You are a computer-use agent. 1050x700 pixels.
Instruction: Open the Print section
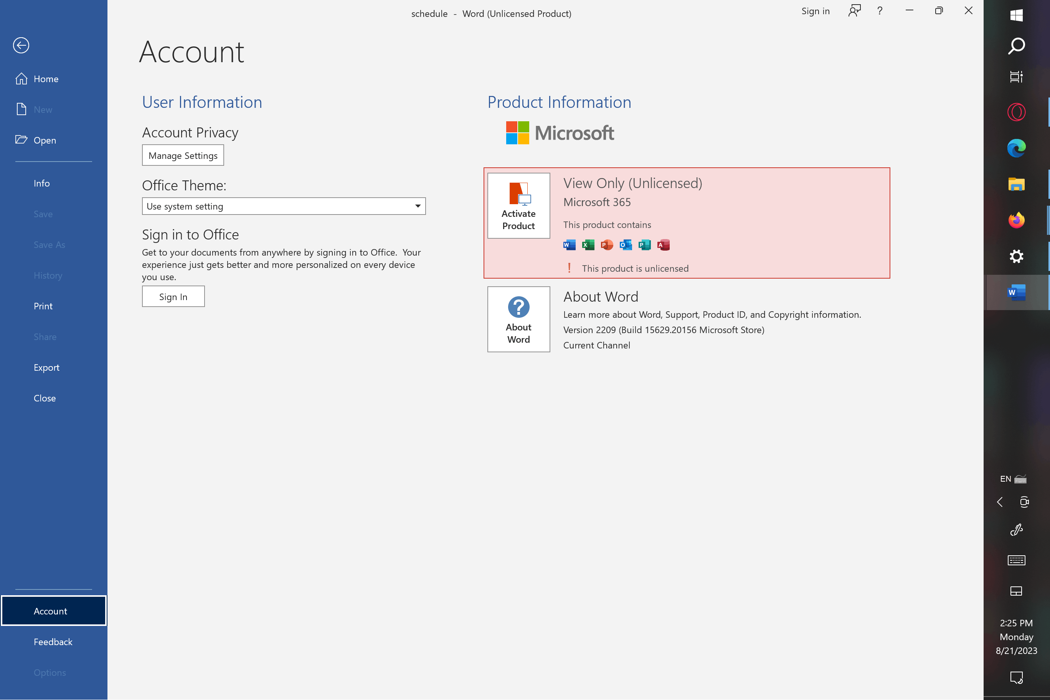tap(54, 306)
